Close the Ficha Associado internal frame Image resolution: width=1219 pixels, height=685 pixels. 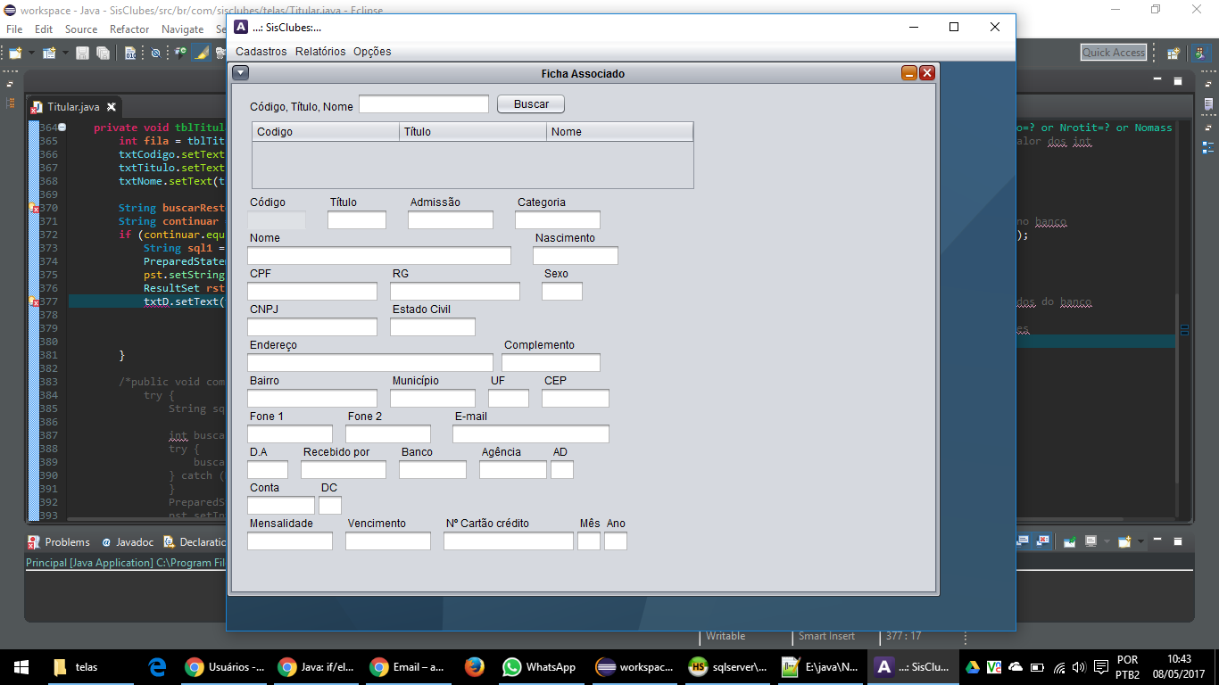[x=927, y=73]
